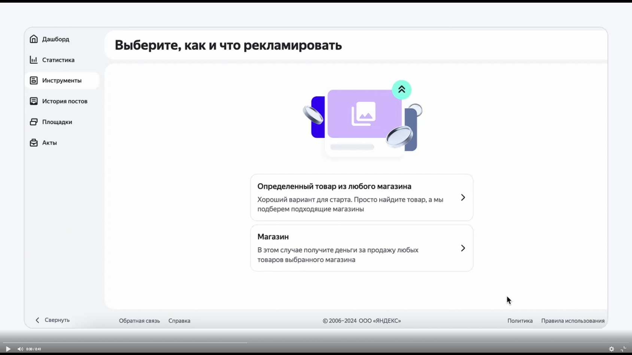
Task: Click © 2006–2024 ООО «ЯНДЕКС» text
Action: coord(362,321)
